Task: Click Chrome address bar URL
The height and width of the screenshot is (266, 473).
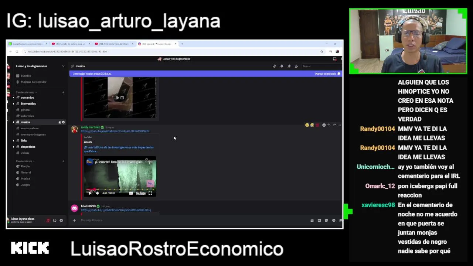Action: coord(67,51)
